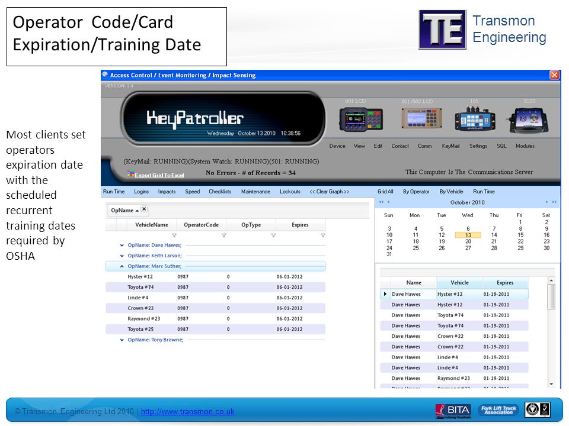The height and width of the screenshot is (426, 569).
Task: Click the Export Grid To Excel icon
Action: [130, 173]
